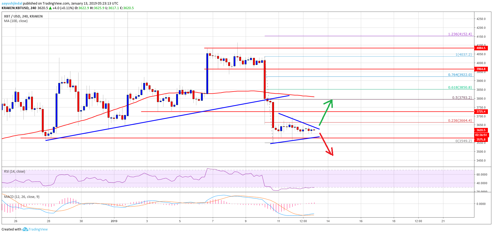Select the Fibonacci 1(4037.2) level label

click(464, 54)
